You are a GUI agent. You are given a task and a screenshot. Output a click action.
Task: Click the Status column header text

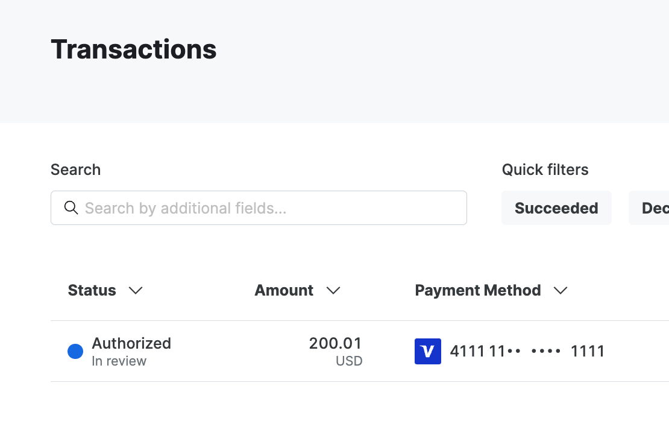(92, 290)
